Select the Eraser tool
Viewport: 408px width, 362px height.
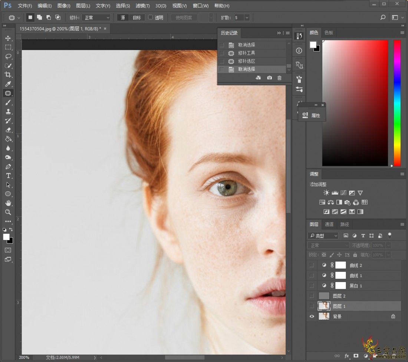point(8,129)
